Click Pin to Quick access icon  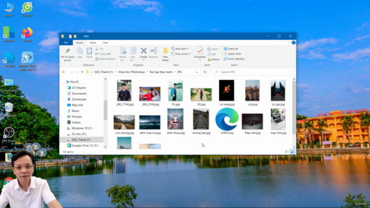click(68, 51)
